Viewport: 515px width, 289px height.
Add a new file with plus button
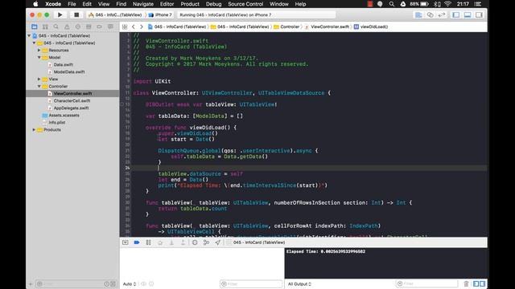(x=31, y=284)
